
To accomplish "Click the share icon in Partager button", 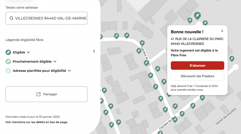I will [x=39, y=94].
